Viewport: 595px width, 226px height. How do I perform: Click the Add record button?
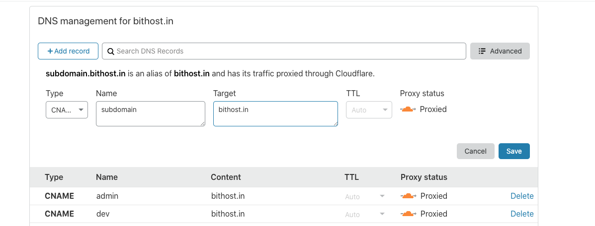[x=68, y=51]
